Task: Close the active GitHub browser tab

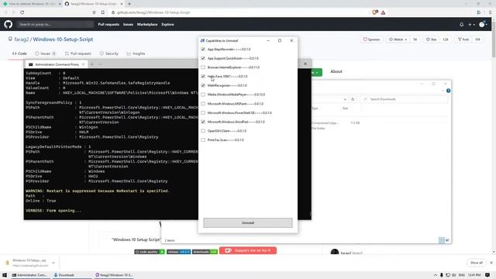Action: 122,4
